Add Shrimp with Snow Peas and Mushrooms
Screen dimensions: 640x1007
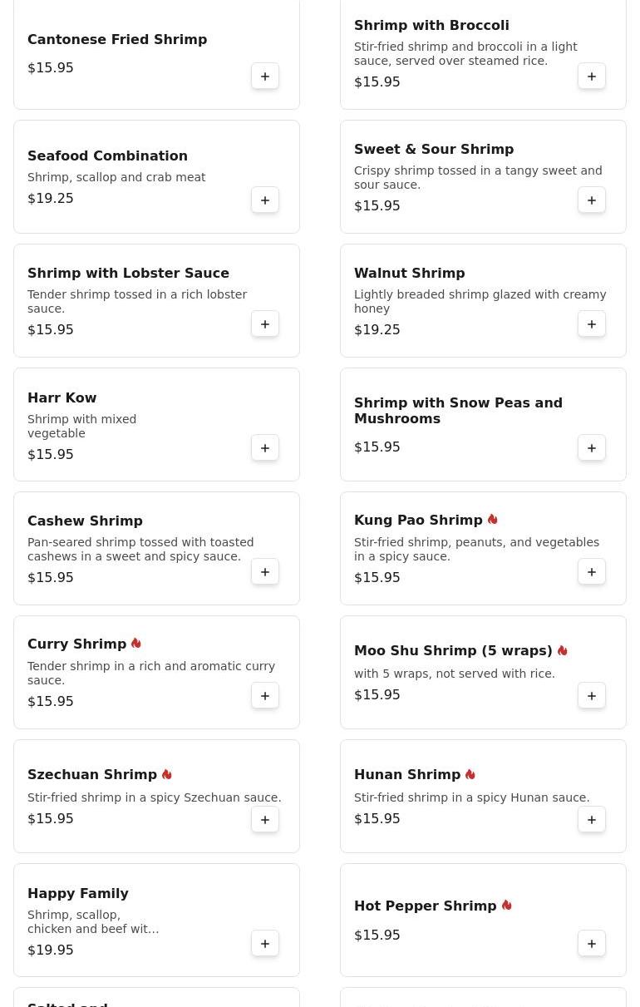[592, 448]
